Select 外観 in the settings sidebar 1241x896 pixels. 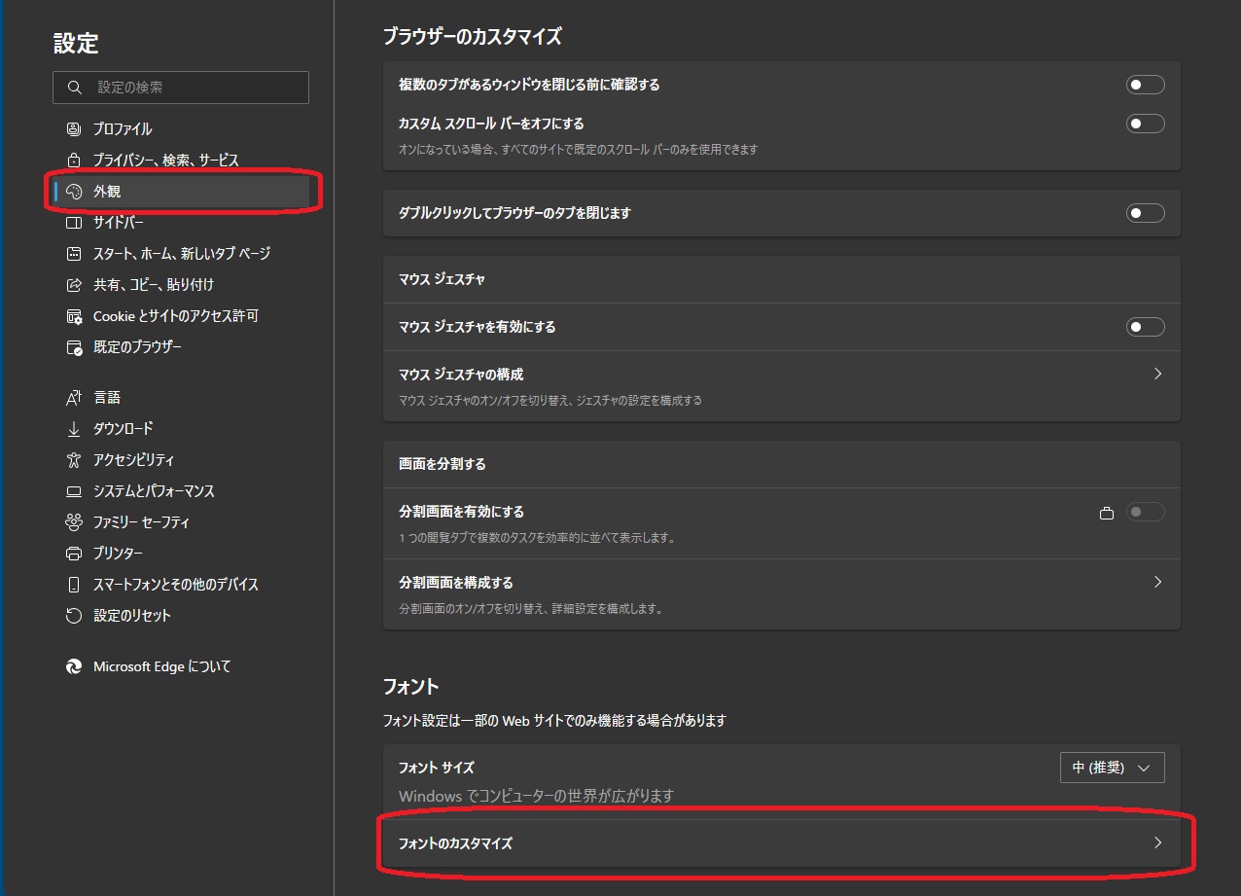pyautogui.click(x=181, y=192)
